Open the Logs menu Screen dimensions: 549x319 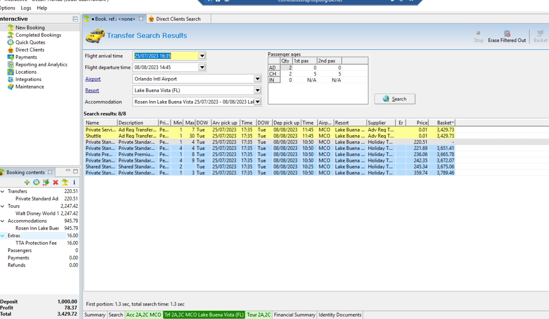tap(26, 8)
